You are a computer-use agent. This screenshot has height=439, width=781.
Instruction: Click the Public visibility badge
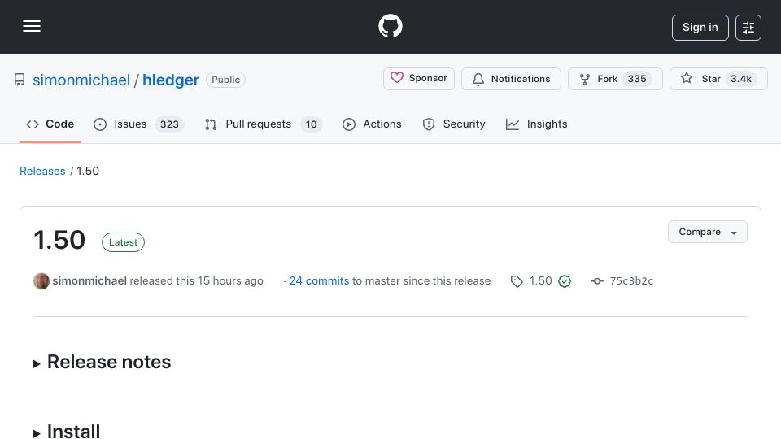(x=225, y=80)
